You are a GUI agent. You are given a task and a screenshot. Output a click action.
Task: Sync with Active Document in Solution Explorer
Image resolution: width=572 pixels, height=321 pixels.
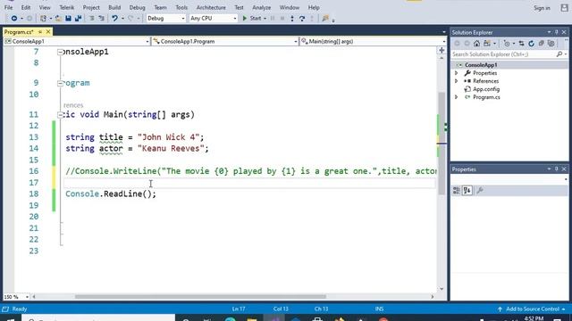pyautogui.click(x=522, y=44)
